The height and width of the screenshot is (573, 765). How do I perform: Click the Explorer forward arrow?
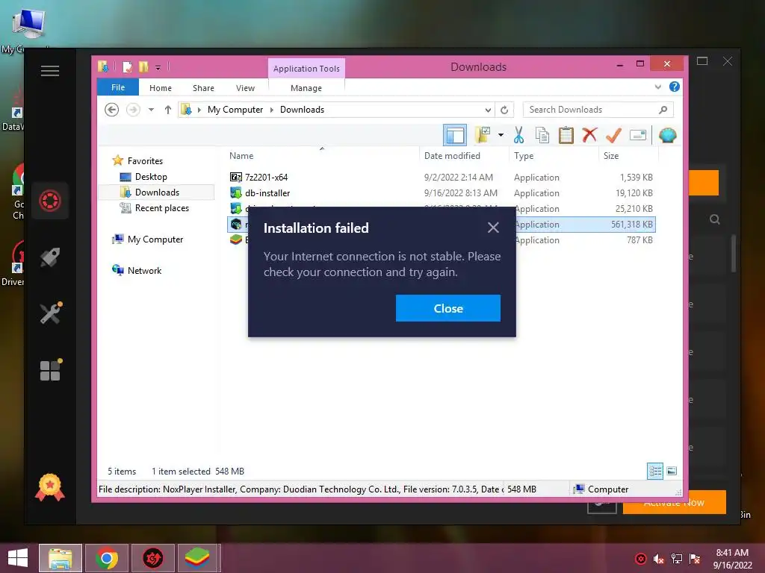[x=133, y=110]
